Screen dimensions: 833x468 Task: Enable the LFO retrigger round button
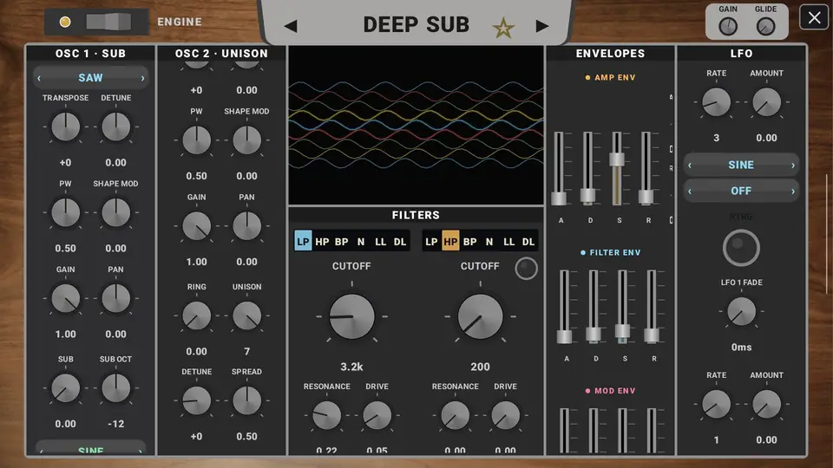[x=741, y=247]
